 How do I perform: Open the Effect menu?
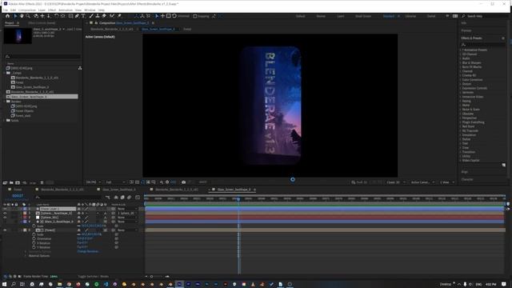[52, 10]
